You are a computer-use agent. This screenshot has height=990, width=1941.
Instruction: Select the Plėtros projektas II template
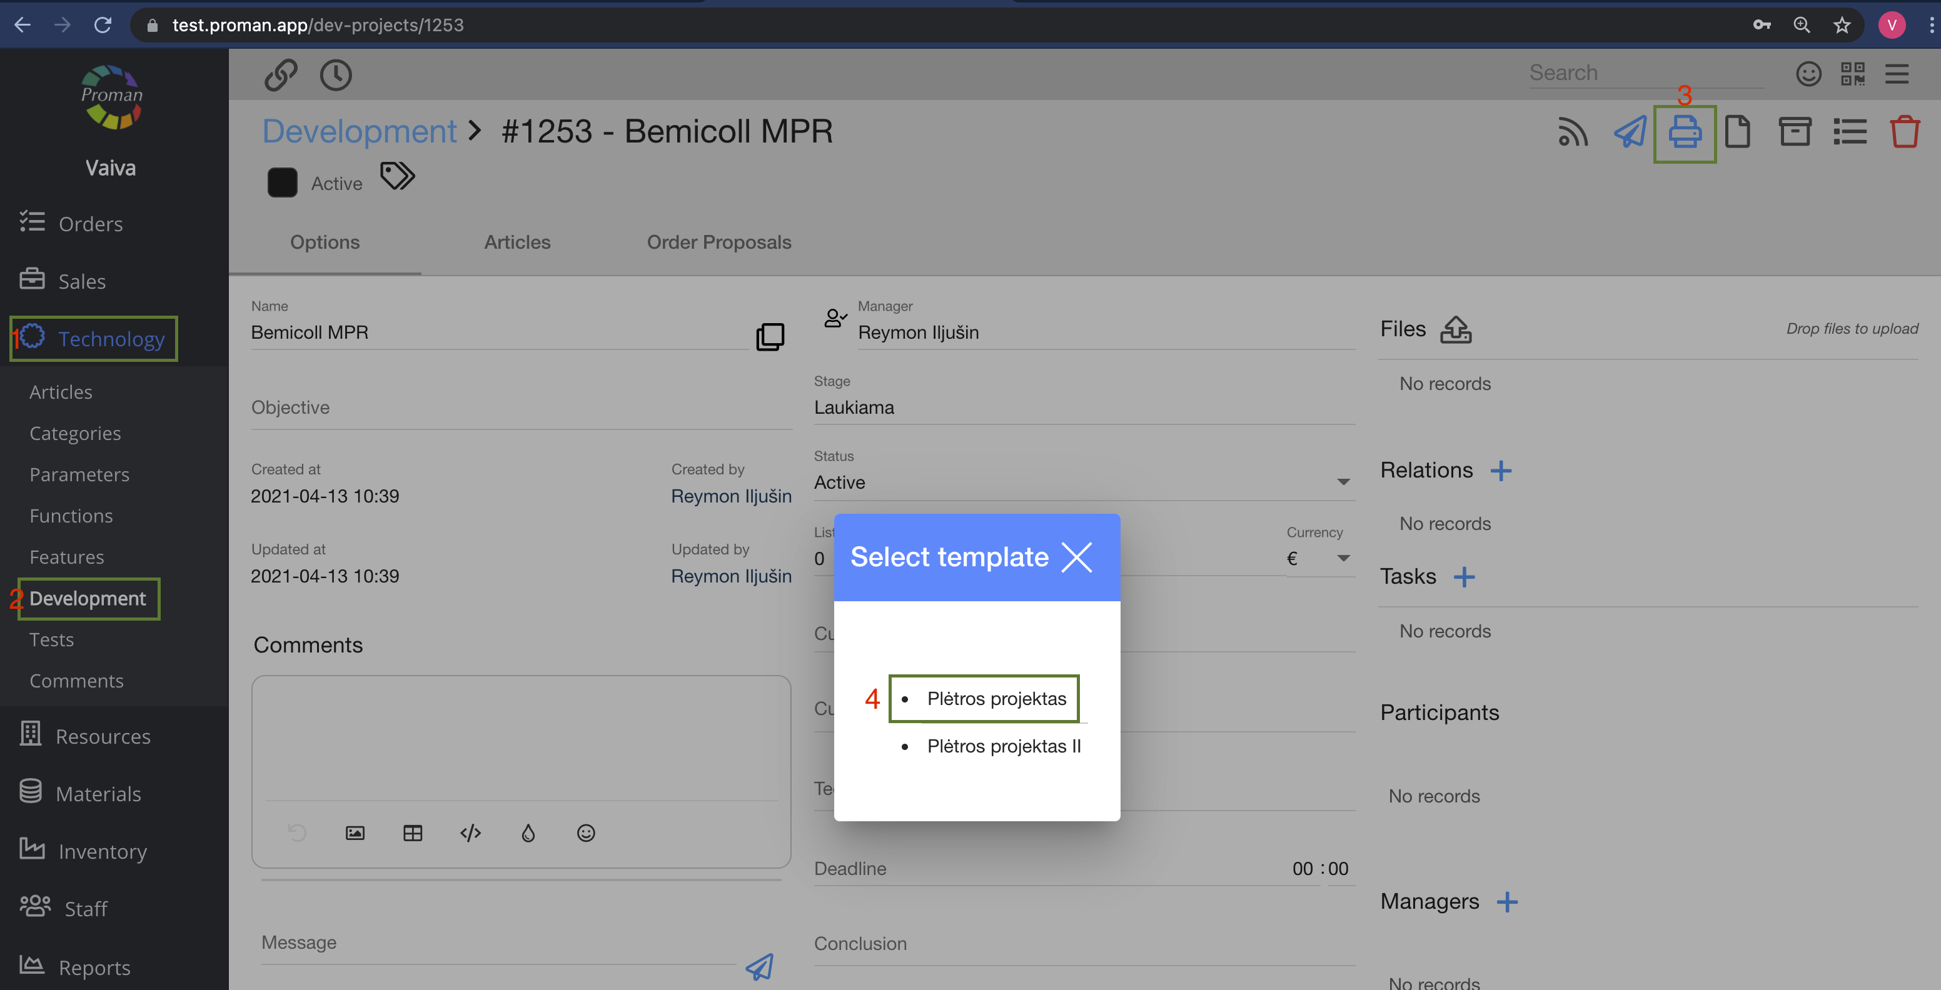point(1003,746)
